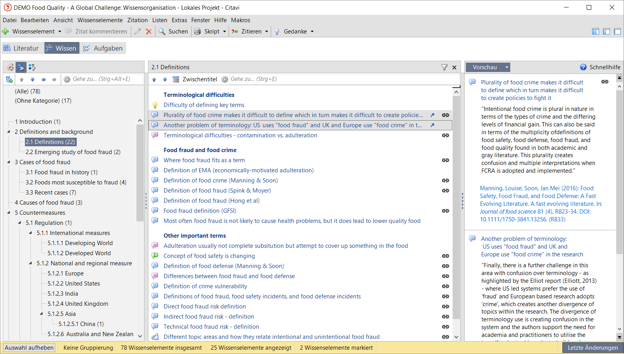Click the red X delete icon
Image resolution: width=624 pixels, height=354 pixels.
coord(148,32)
